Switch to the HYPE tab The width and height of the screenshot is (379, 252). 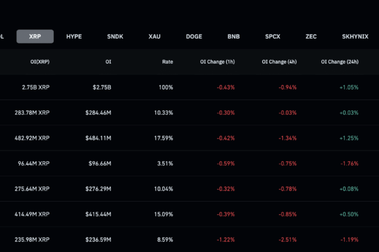click(x=74, y=37)
